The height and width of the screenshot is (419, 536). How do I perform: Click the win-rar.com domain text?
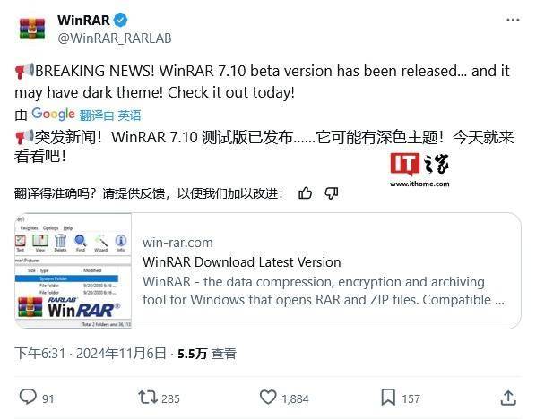[177, 243]
